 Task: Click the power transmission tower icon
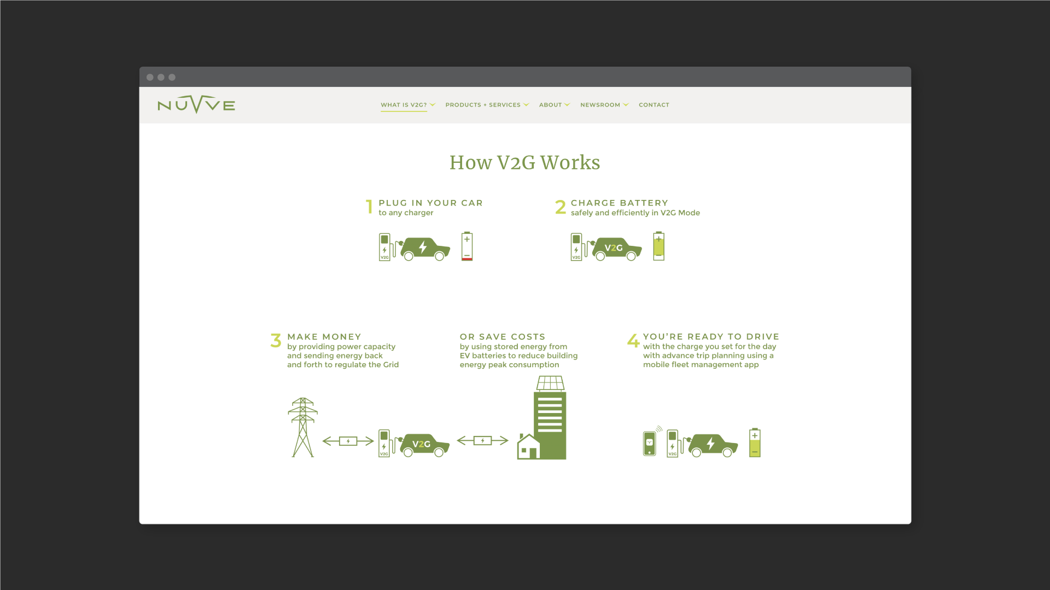pos(303,427)
